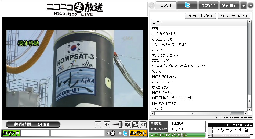Click the ticket's small rewind arrow icon
This screenshot has width=255, height=139.
(210, 136)
